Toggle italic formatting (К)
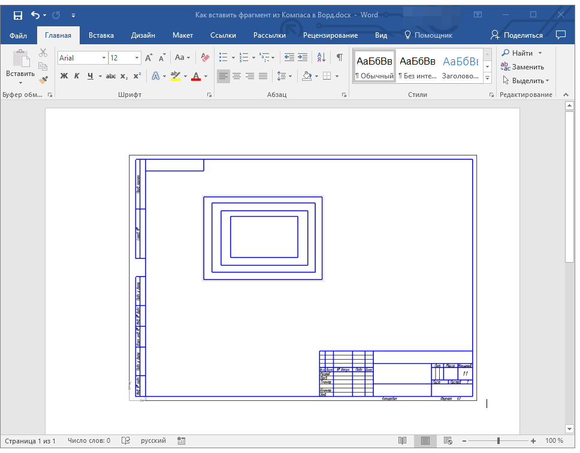Viewport: 580px width, 453px height. pyautogui.click(x=77, y=76)
